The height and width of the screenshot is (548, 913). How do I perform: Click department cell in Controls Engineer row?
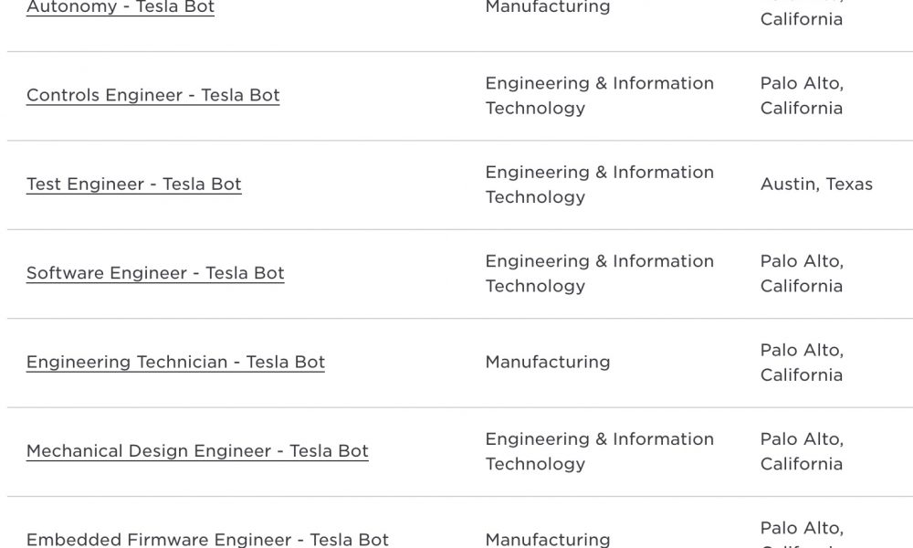(x=600, y=96)
